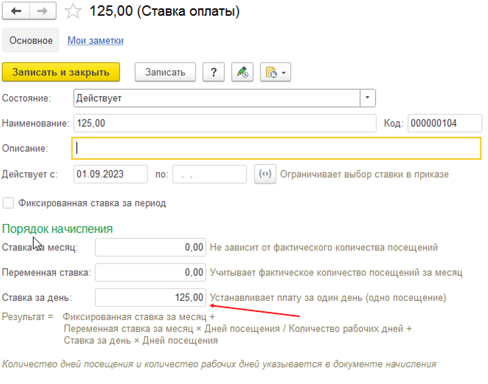This screenshot has width=488, height=384.
Task: Expand the 'Состояние' dropdown arrow
Action: pos(367,98)
